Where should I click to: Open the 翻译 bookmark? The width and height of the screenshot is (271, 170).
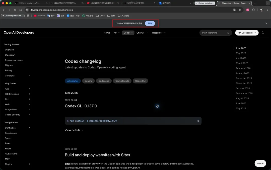click(51, 16)
